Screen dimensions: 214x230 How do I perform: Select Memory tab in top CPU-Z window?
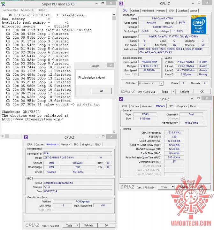click(x=161, y=11)
